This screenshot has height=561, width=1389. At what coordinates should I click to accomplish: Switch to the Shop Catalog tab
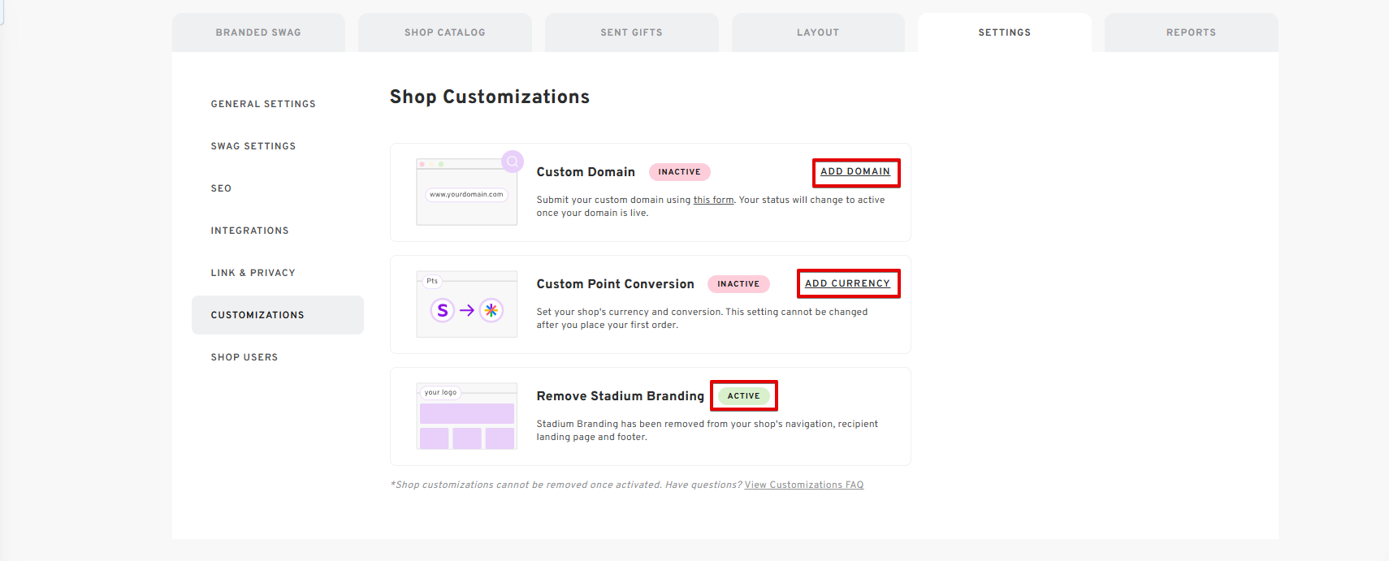(x=445, y=32)
